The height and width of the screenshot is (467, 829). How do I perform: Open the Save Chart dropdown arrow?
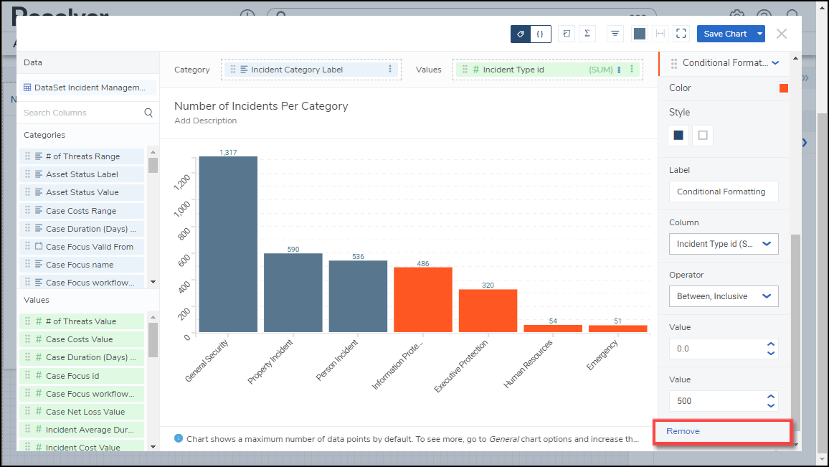tap(759, 34)
